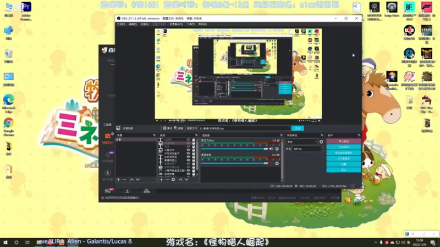
Task: Move scene up with arrow icon
Action: [131, 179]
